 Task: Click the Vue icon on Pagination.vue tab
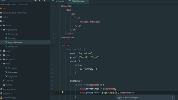pyautogui.click(x=70, y=1)
